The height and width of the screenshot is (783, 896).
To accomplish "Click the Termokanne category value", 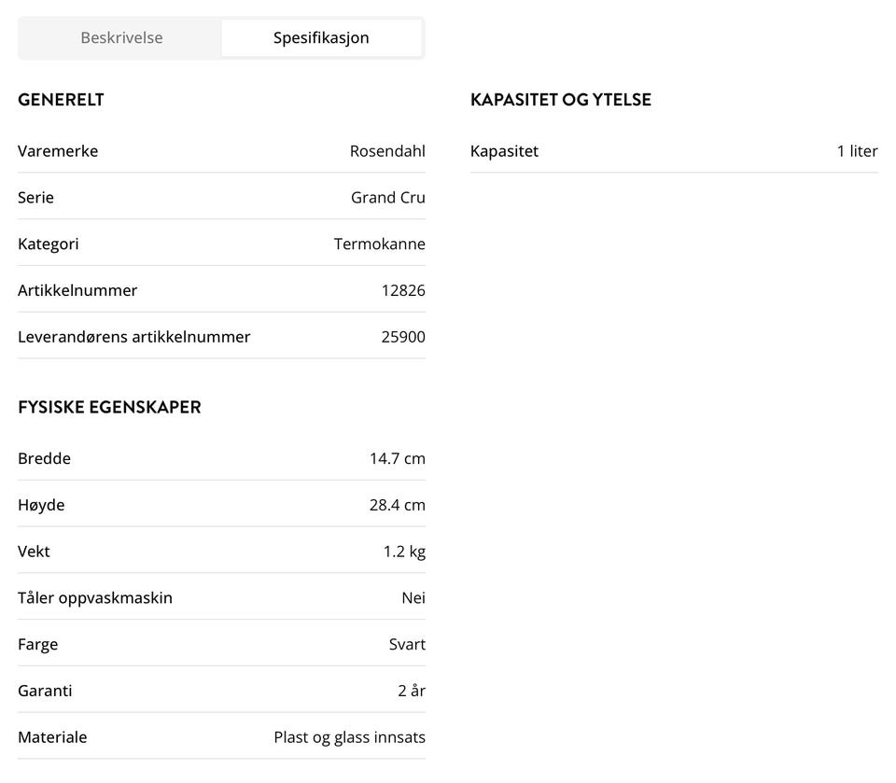I will [x=380, y=245].
